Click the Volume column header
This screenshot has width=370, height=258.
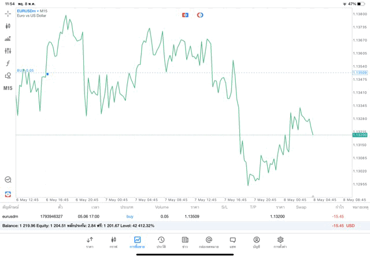[x=162, y=207]
